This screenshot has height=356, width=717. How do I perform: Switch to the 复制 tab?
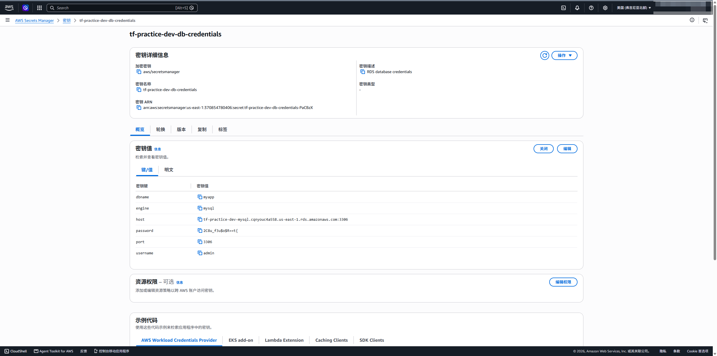pos(202,129)
